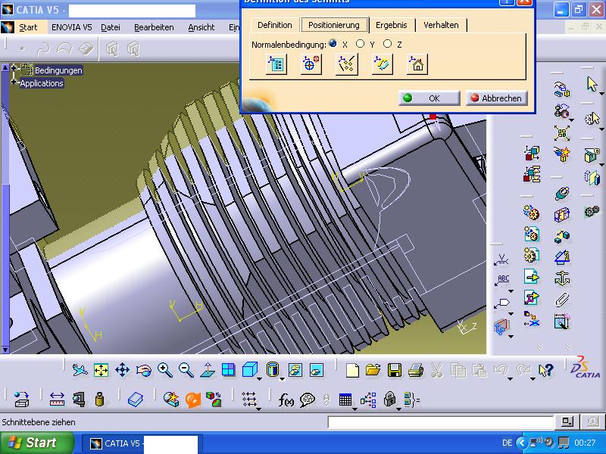
Task: Open the shading mode flyout arrow
Action: coord(282,379)
